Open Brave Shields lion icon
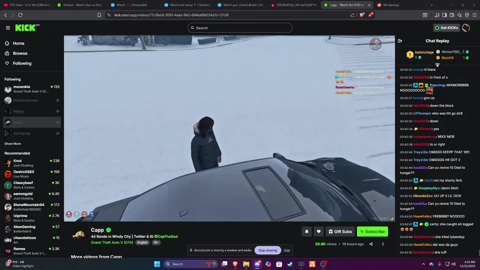 coord(361,15)
